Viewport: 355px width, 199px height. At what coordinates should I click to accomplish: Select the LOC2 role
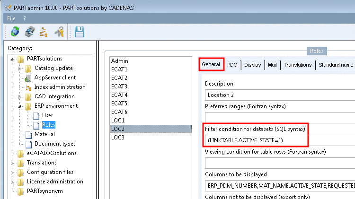coord(151,129)
